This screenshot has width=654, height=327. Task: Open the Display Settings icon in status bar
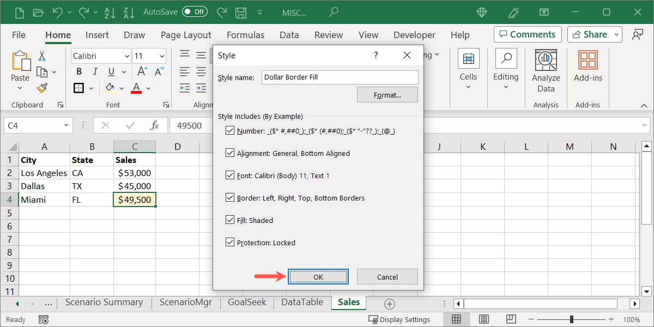373,319
